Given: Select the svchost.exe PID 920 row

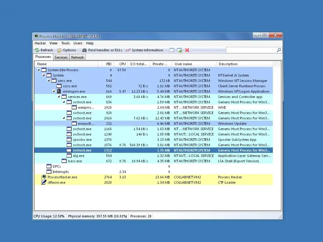Looking at the screenshot, I should (154, 113).
